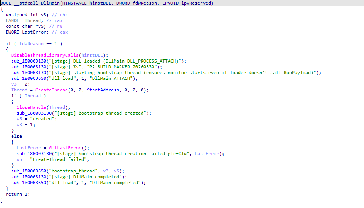Click the "CreateThread_failed" string
The image size is (364, 208).
(x=58, y=159)
